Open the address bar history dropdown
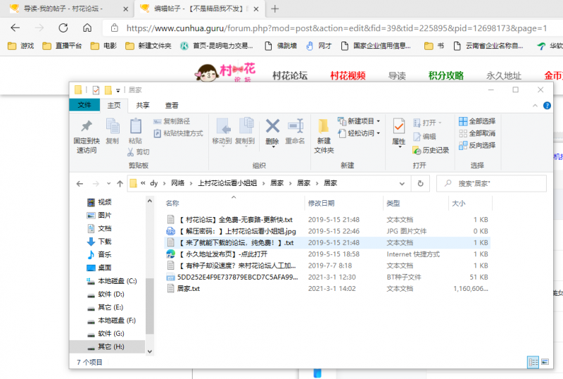The height and width of the screenshot is (379, 563). [x=403, y=183]
